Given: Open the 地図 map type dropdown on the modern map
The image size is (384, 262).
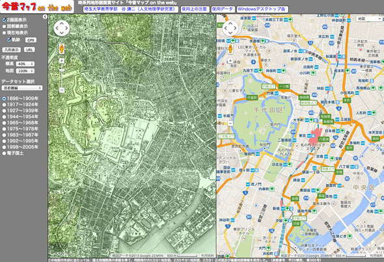Looking at the screenshot, I should 369,19.
